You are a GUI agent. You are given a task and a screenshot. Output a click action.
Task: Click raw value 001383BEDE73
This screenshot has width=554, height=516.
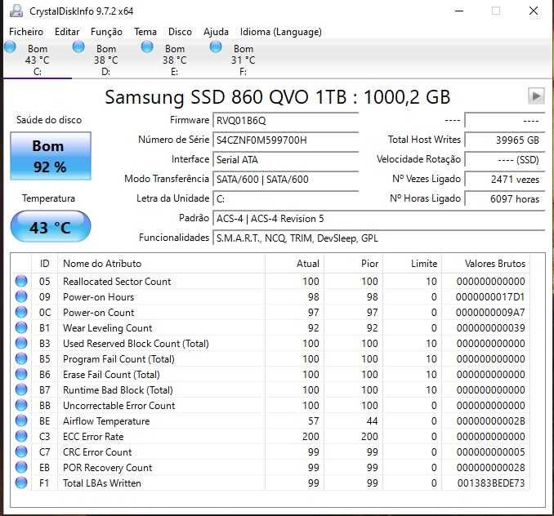tap(491, 483)
